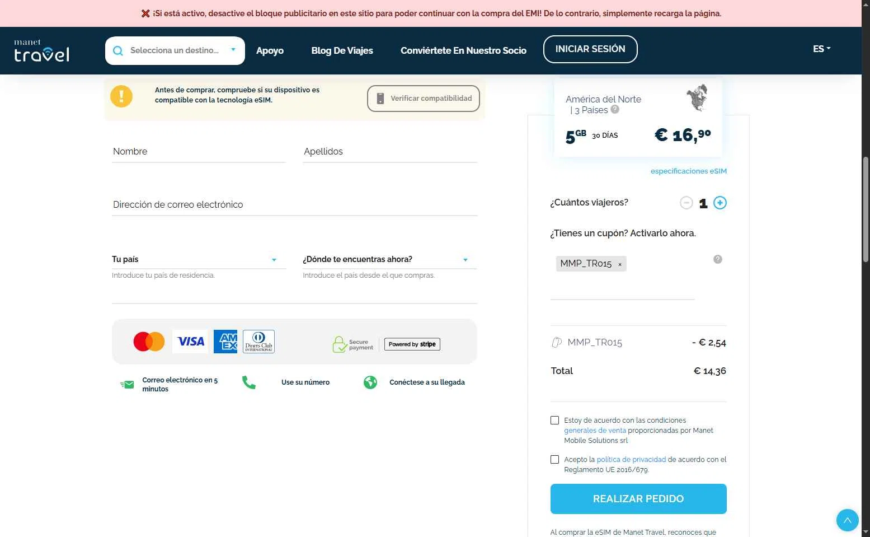Focus the Dirección de correo electrónico field
The image size is (870, 537).
click(294, 205)
